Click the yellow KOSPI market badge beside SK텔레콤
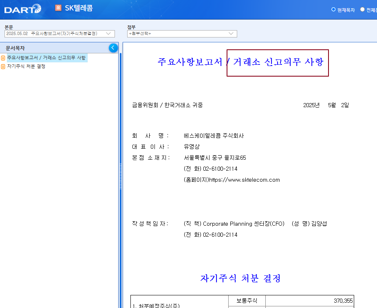Image resolution: width=377 pixels, height=308 pixels. coord(57,8)
